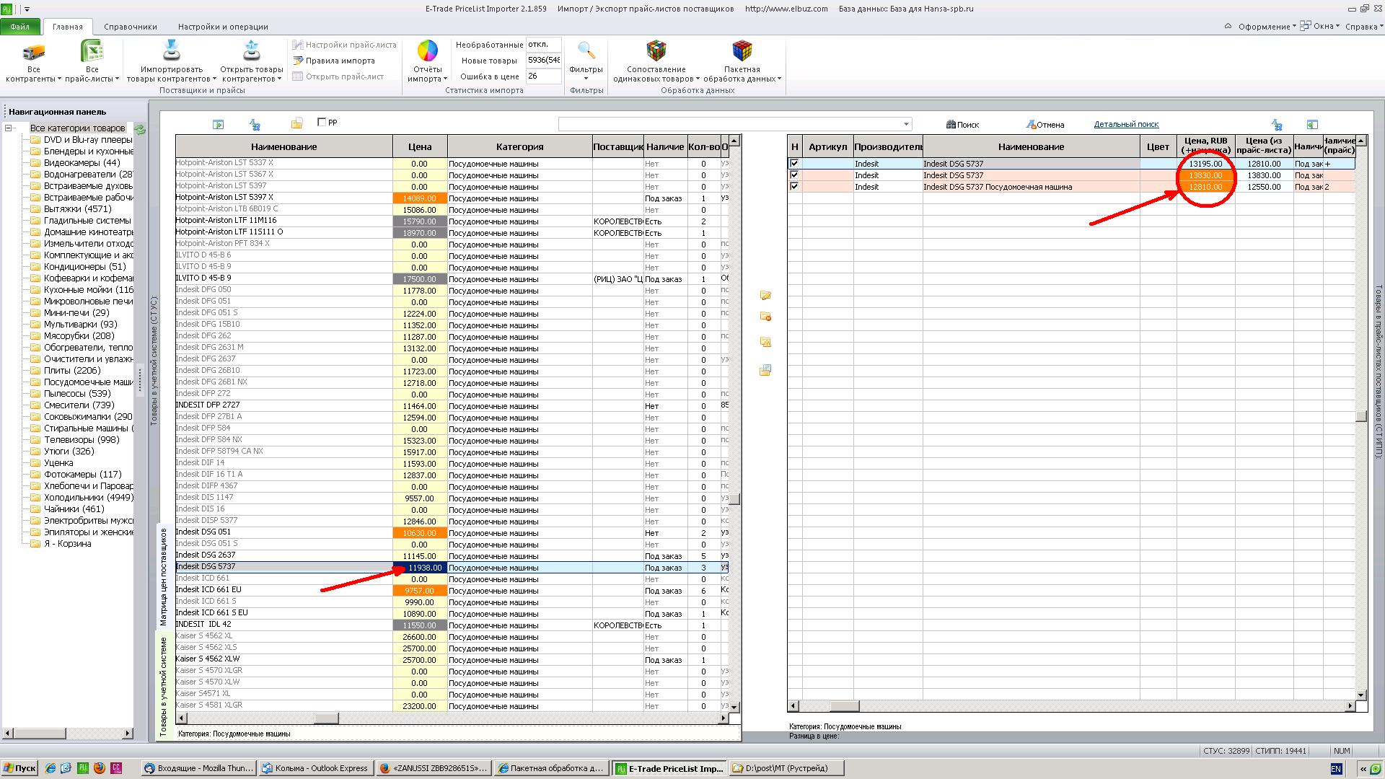Open the Оформление dropdown menu

coord(1267,27)
